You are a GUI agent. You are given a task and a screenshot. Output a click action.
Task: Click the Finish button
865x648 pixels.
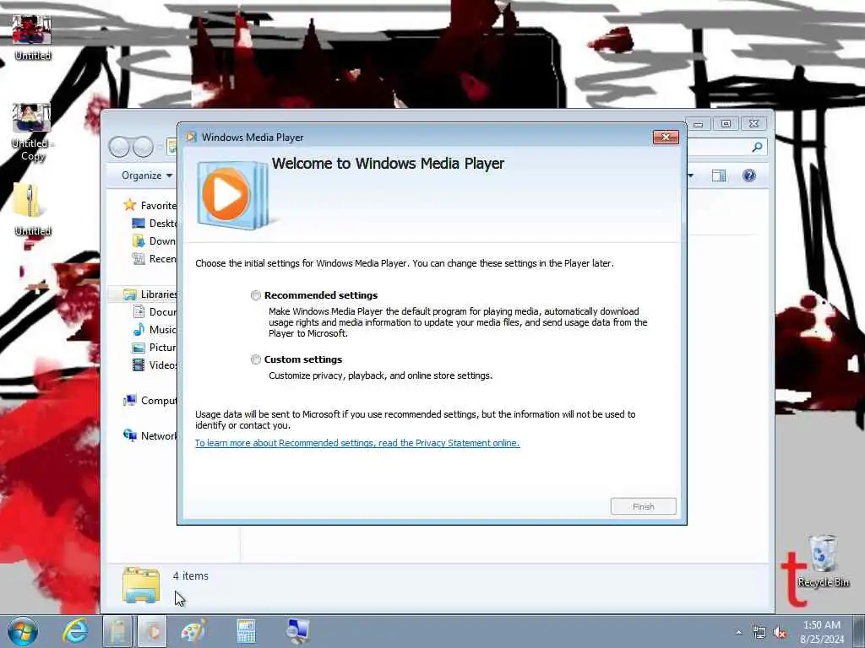click(643, 506)
